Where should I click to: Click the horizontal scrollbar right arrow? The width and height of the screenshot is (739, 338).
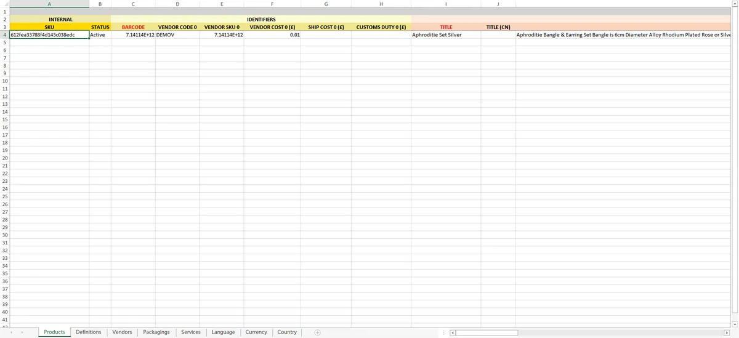(x=725, y=332)
